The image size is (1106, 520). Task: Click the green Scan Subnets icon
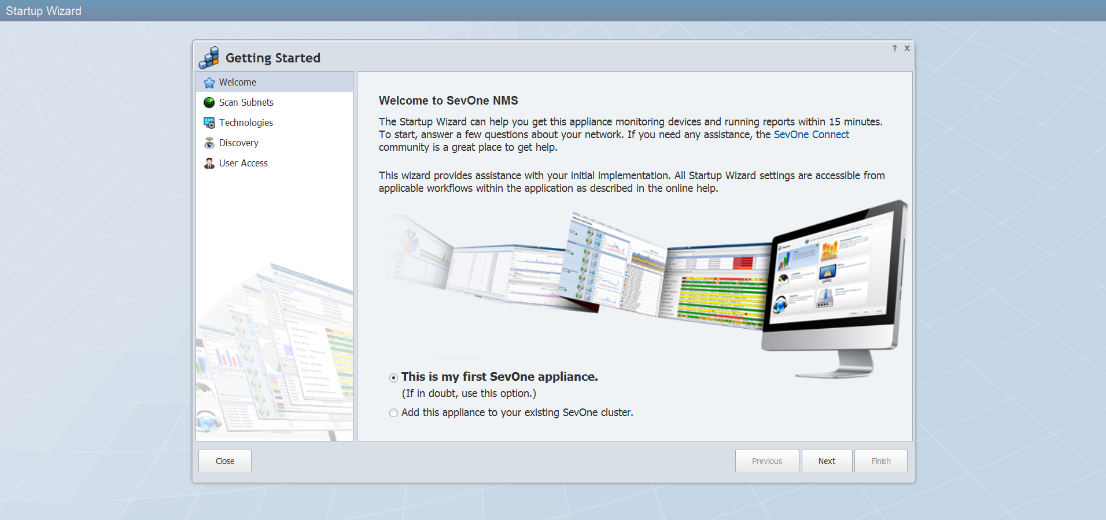tap(209, 102)
